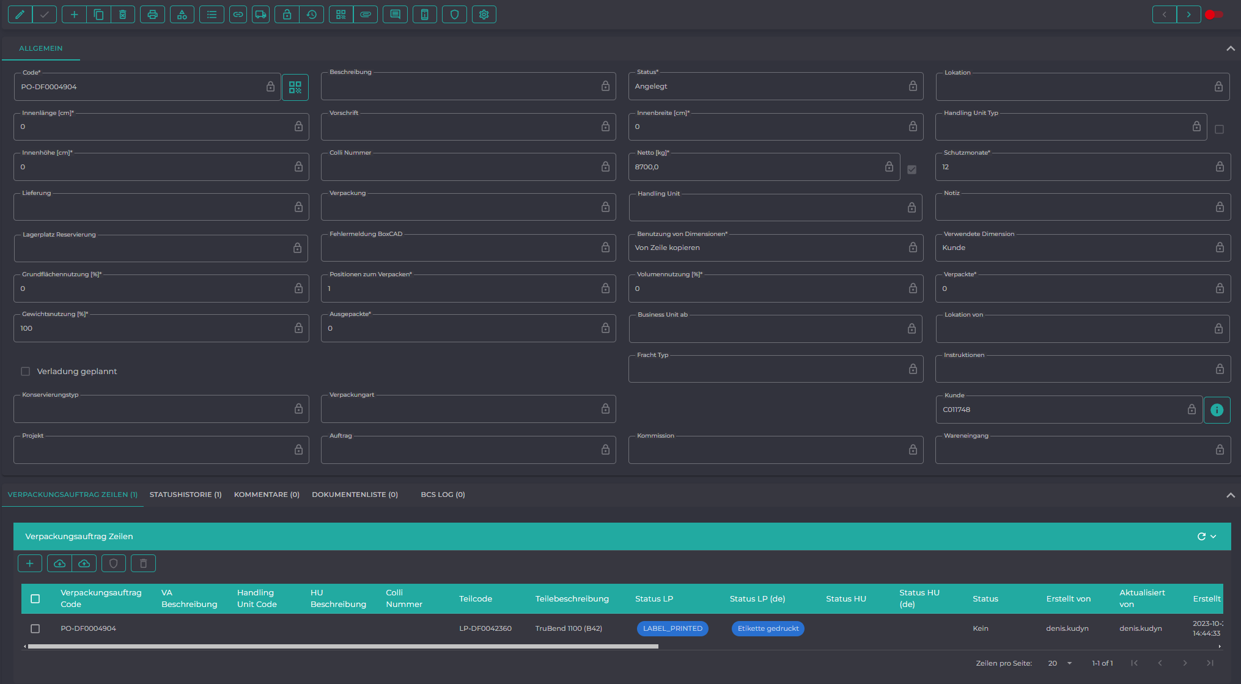Viewport: 1241px width, 684px height.
Task: Click the history clock icon
Action: coord(312,15)
